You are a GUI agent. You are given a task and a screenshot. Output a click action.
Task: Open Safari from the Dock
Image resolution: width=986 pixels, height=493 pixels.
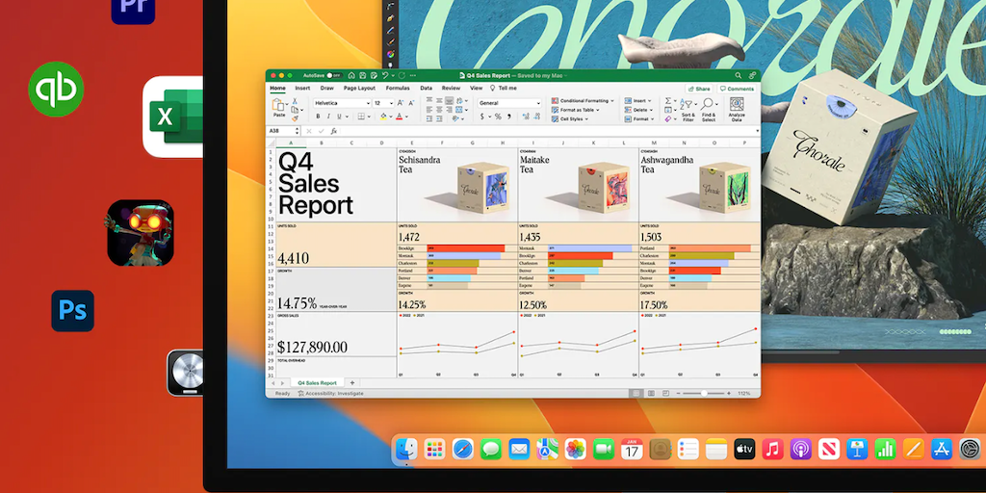tap(463, 449)
